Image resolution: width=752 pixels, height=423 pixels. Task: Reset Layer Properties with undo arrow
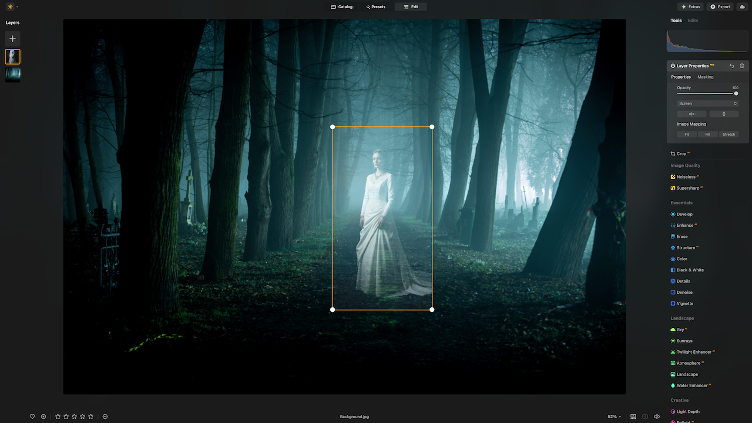[x=731, y=66]
